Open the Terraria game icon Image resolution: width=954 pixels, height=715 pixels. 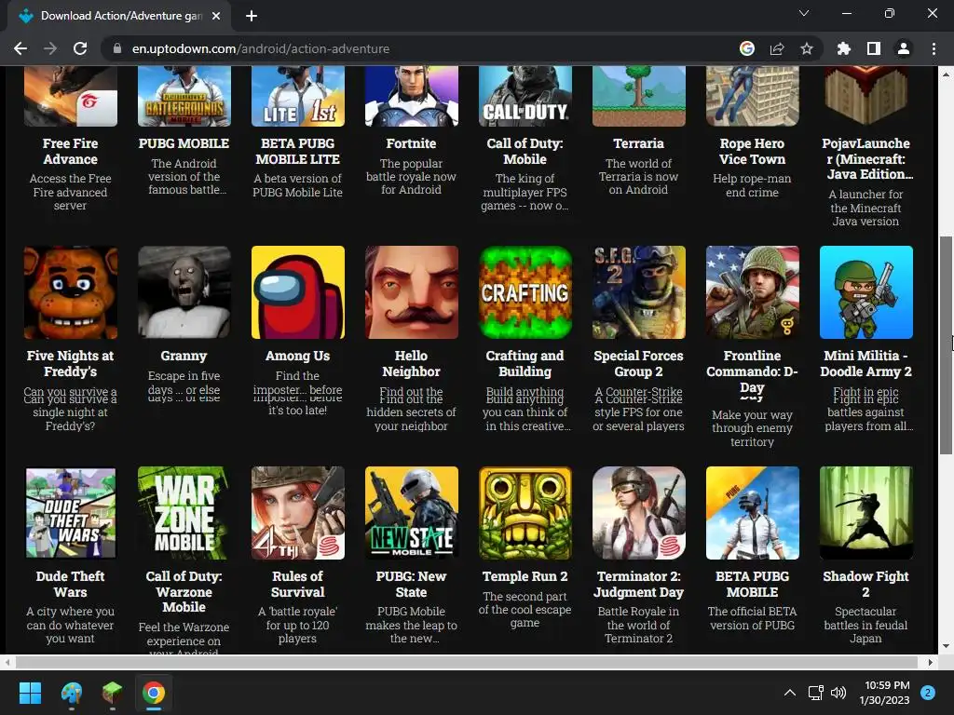coord(639,97)
